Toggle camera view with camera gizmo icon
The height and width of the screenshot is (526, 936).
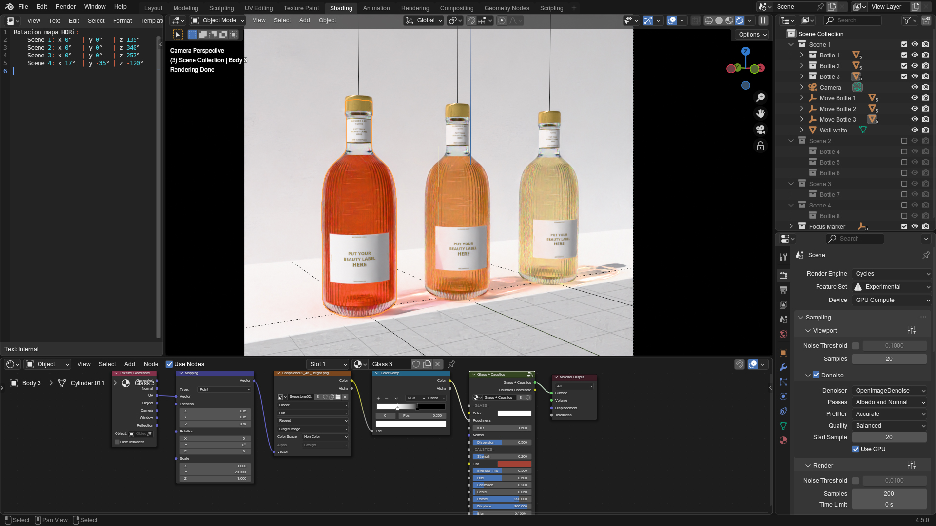pyautogui.click(x=760, y=130)
